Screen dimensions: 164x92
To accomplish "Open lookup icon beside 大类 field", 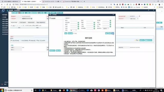I will pyautogui.click(x=78, y=27).
